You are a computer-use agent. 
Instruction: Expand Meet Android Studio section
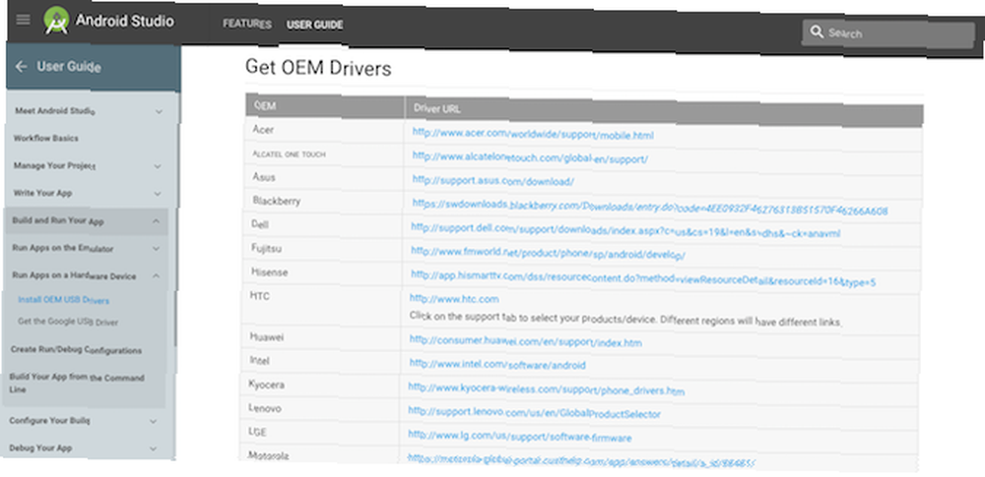159,112
